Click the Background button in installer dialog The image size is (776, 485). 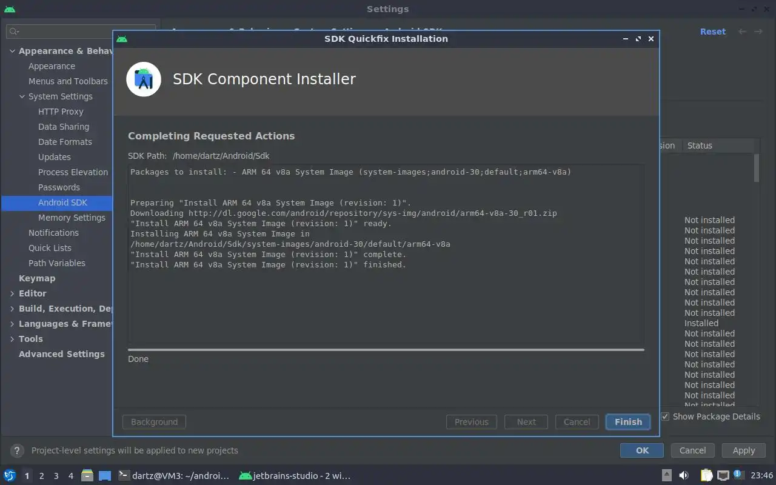[x=154, y=422]
